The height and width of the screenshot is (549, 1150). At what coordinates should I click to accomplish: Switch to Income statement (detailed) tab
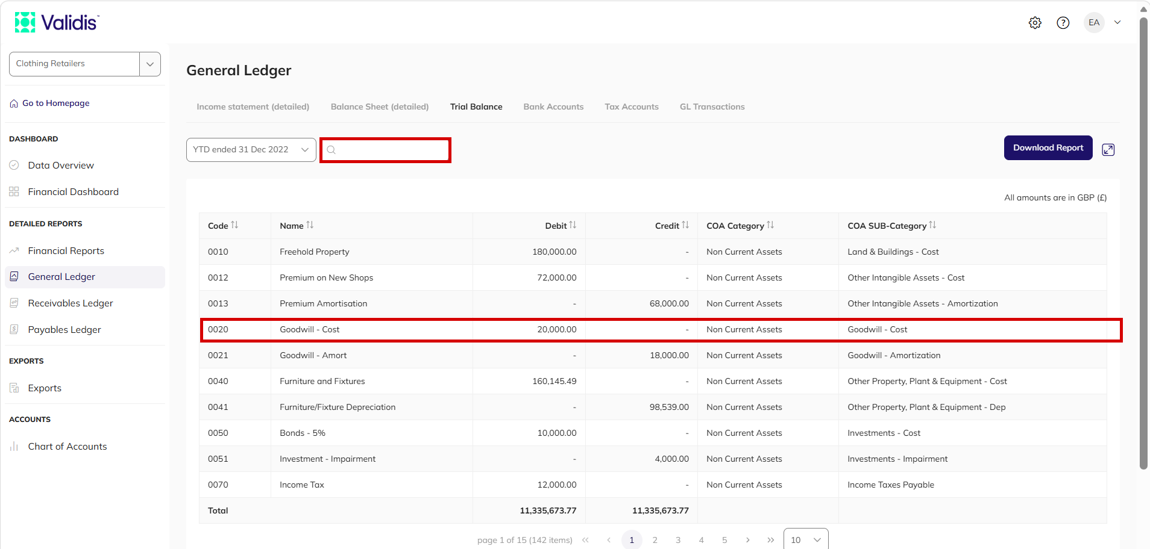(253, 107)
